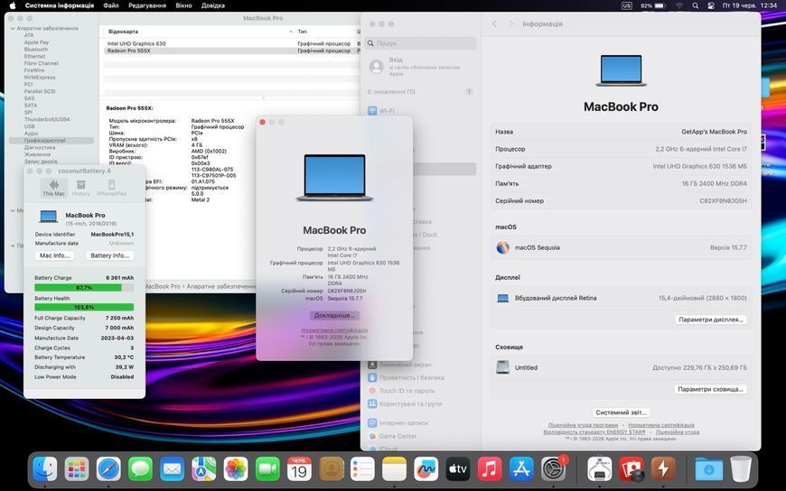Launch Safari from the Dock
Viewport: 786px width, 491px height.
click(x=108, y=469)
